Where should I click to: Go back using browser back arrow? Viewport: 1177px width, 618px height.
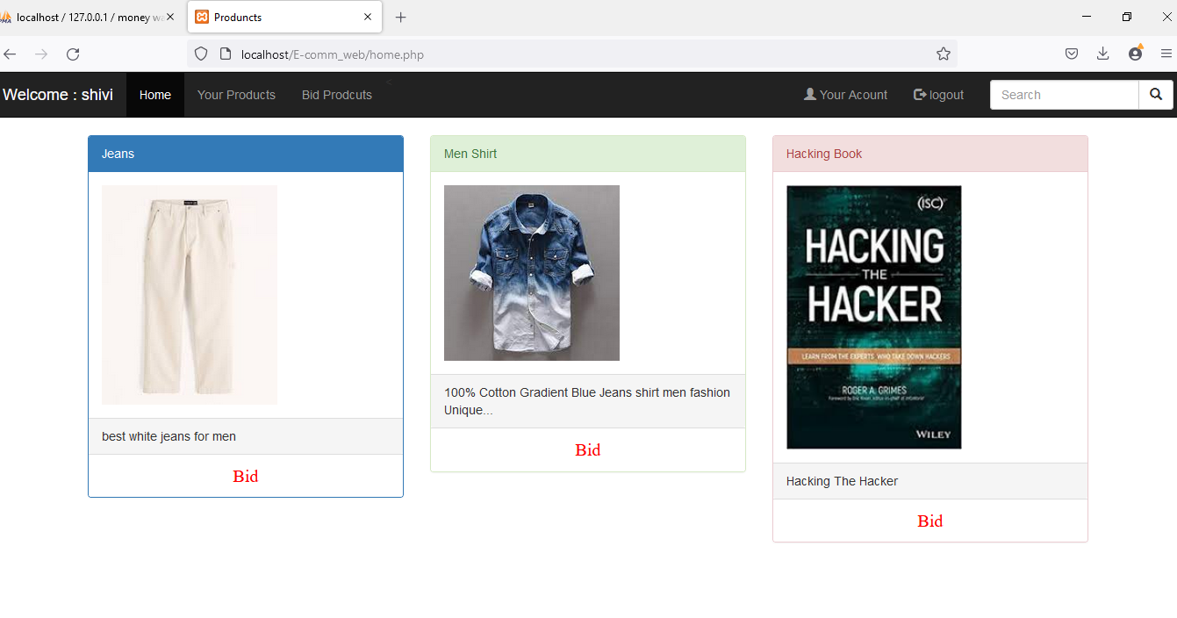point(11,54)
